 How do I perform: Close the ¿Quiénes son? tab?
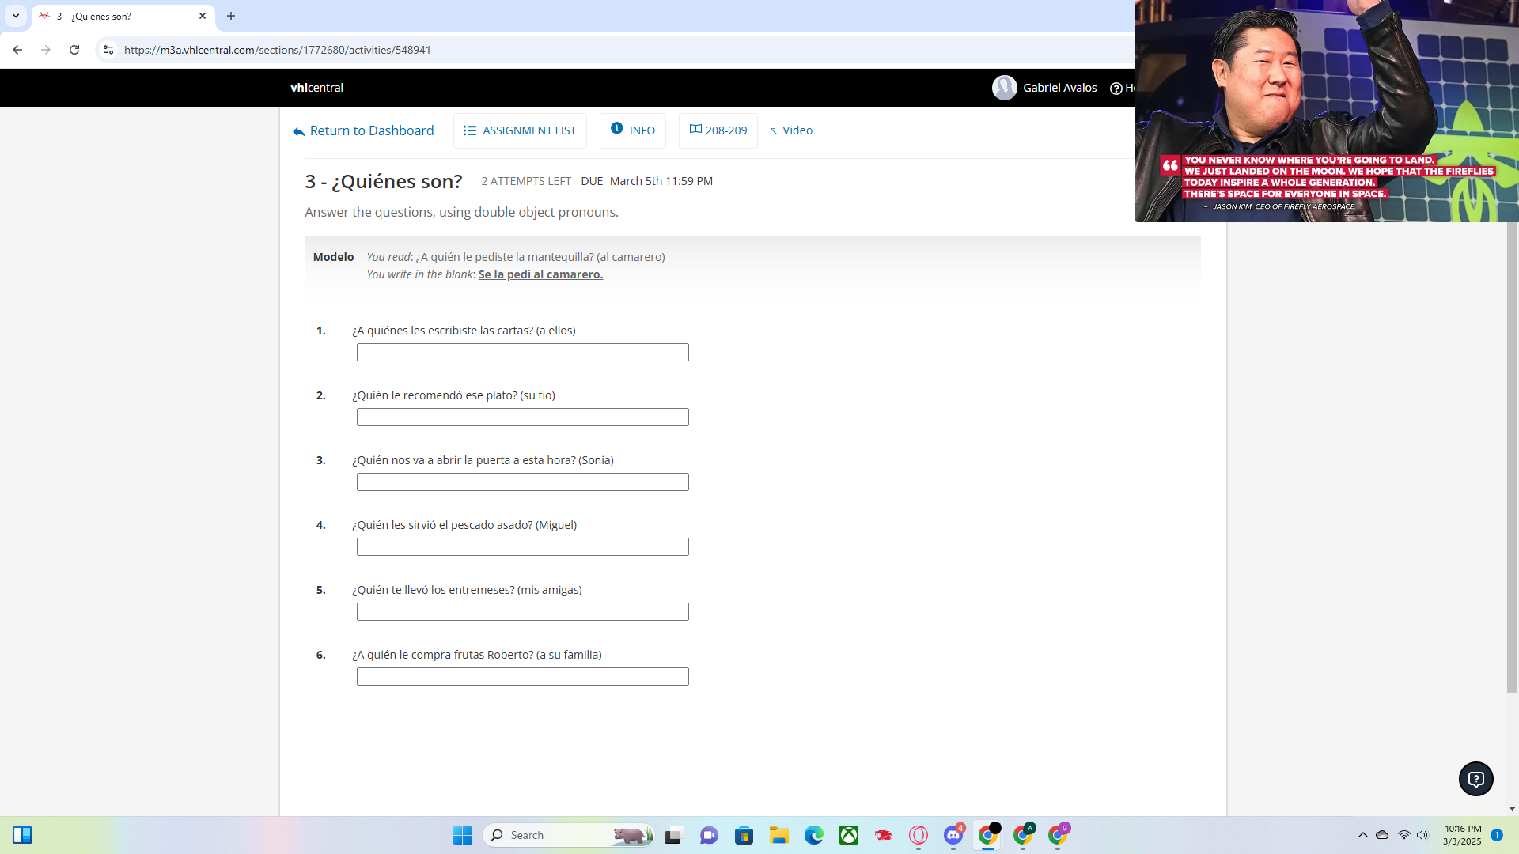click(203, 16)
